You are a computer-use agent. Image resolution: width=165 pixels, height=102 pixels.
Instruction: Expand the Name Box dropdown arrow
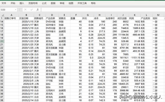15,10
